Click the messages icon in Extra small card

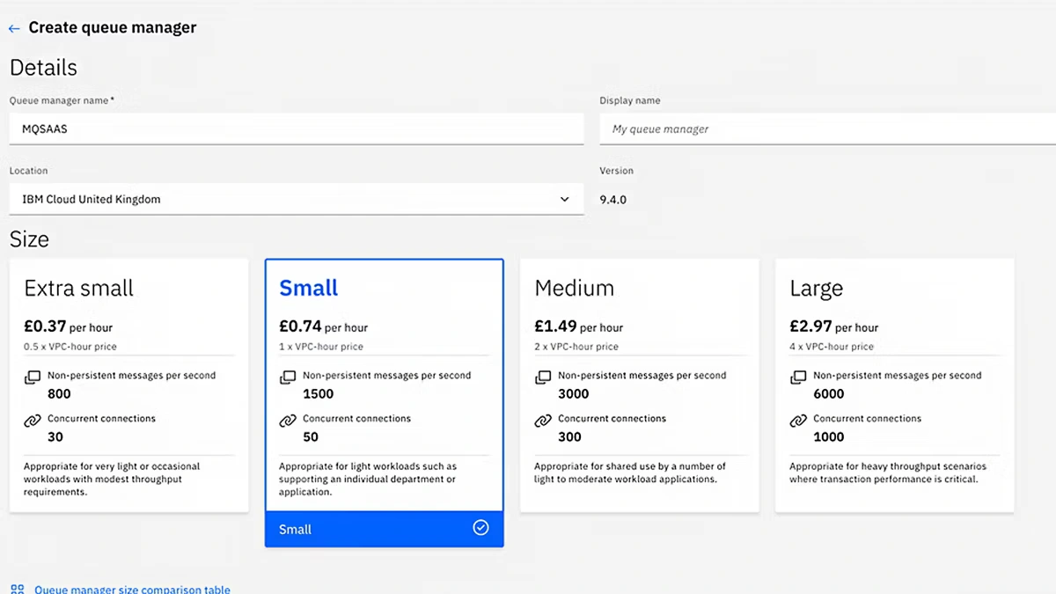point(33,378)
